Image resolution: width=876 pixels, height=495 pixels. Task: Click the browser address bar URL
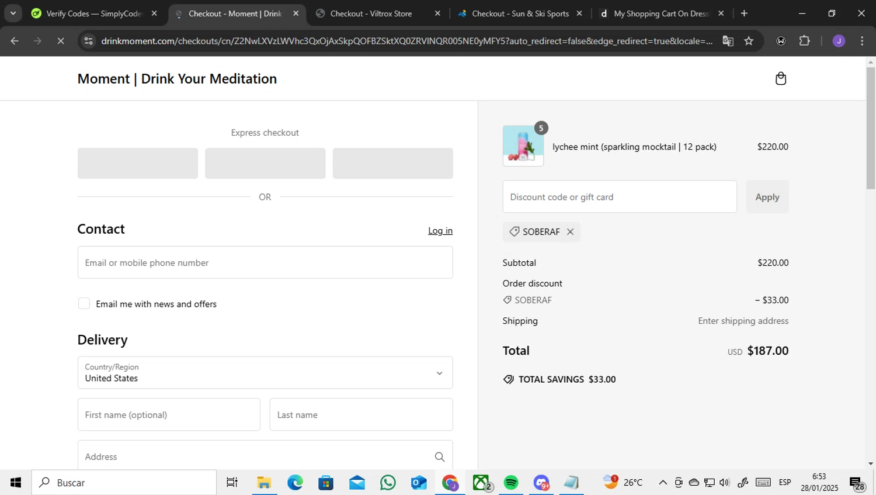click(406, 41)
